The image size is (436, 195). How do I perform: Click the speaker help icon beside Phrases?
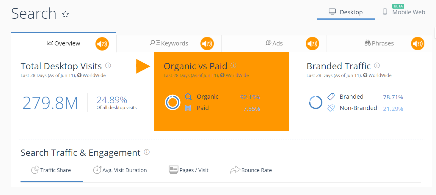coord(418,44)
